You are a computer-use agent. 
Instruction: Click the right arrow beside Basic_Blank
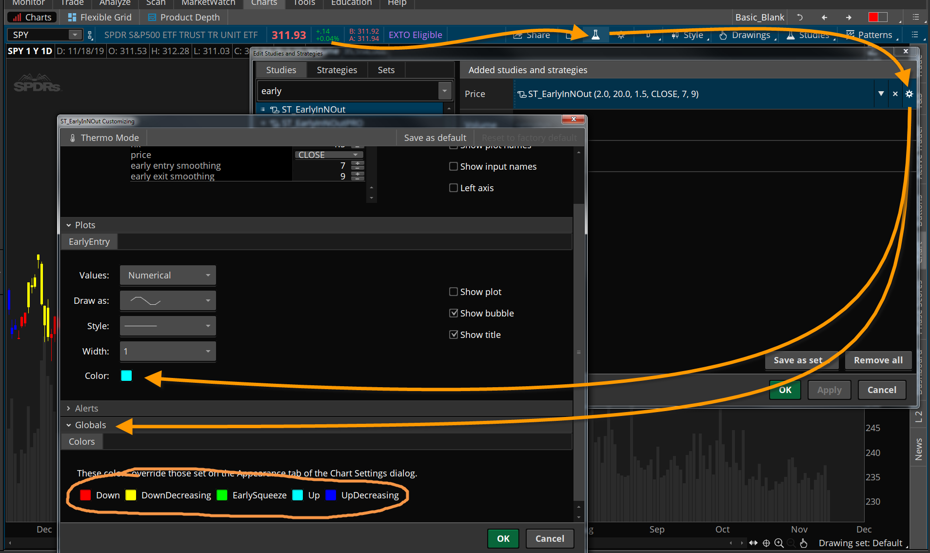pos(849,17)
